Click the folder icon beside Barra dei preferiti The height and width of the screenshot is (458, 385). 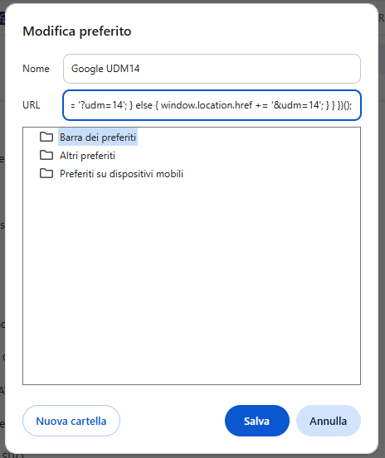pos(46,137)
